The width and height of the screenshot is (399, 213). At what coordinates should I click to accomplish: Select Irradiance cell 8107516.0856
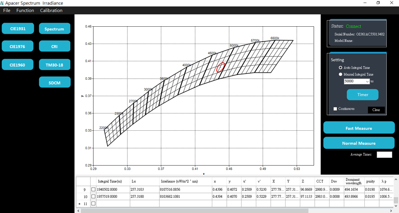(186, 190)
